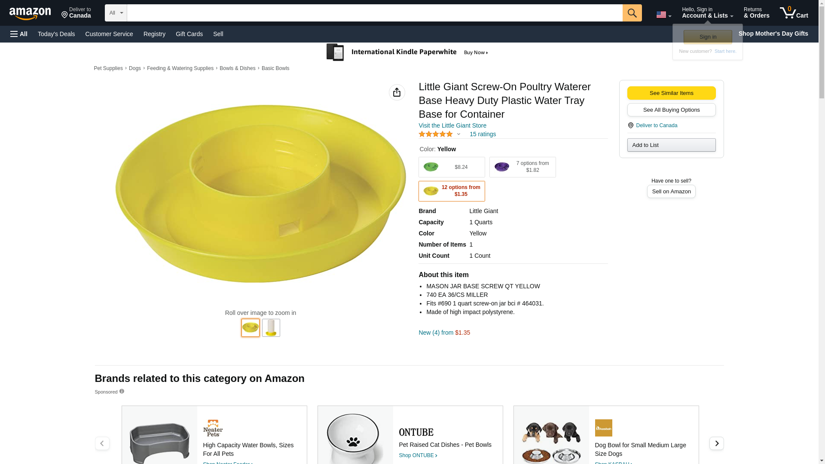
Task: Click the Deliver to Canada location icon
Action: [630, 125]
